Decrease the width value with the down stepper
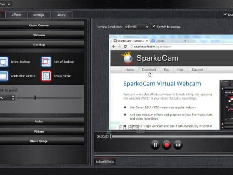Image resolution: width=233 pixels, height=175 pixels. pyautogui.click(x=13, y=99)
